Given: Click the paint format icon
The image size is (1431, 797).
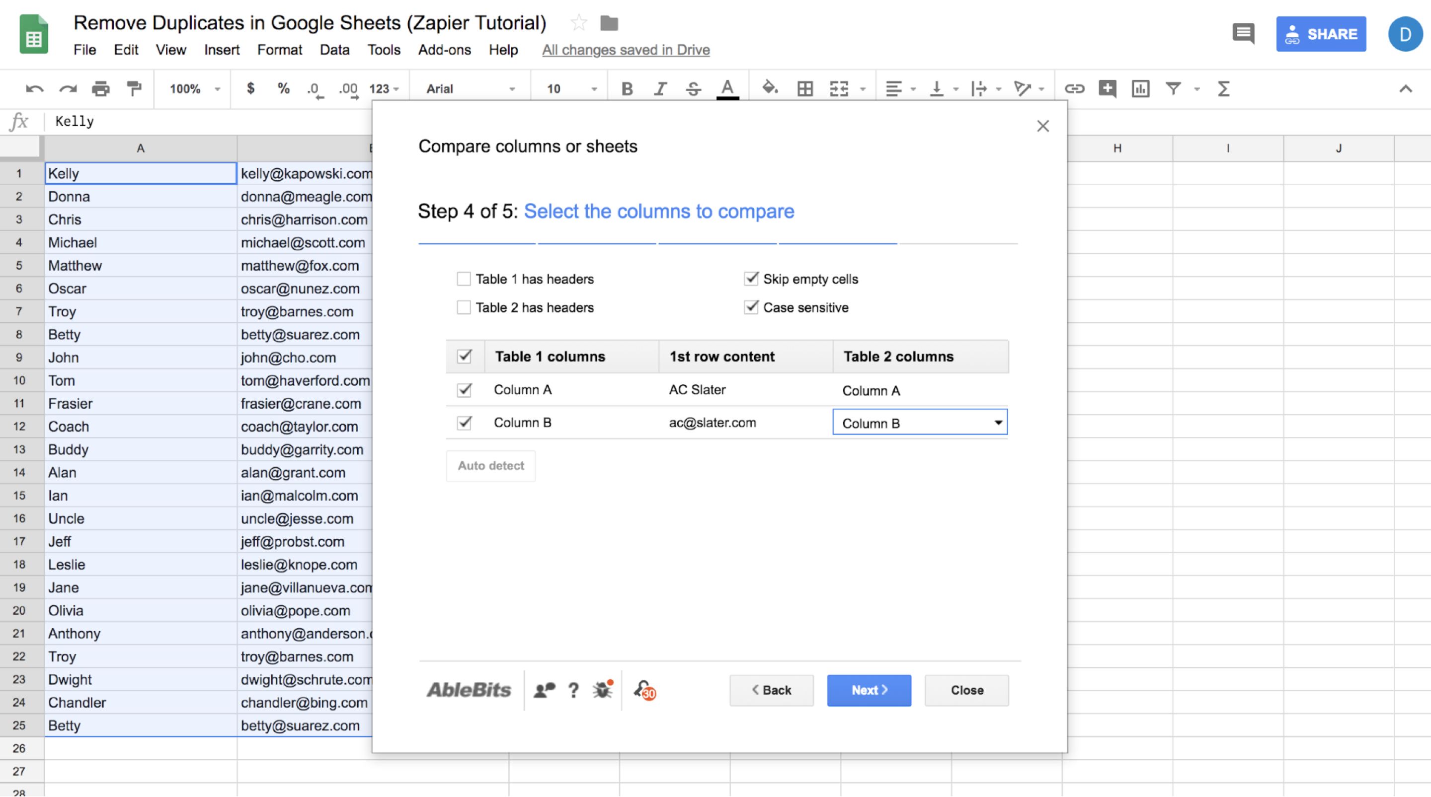Looking at the screenshot, I should coord(134,89).
